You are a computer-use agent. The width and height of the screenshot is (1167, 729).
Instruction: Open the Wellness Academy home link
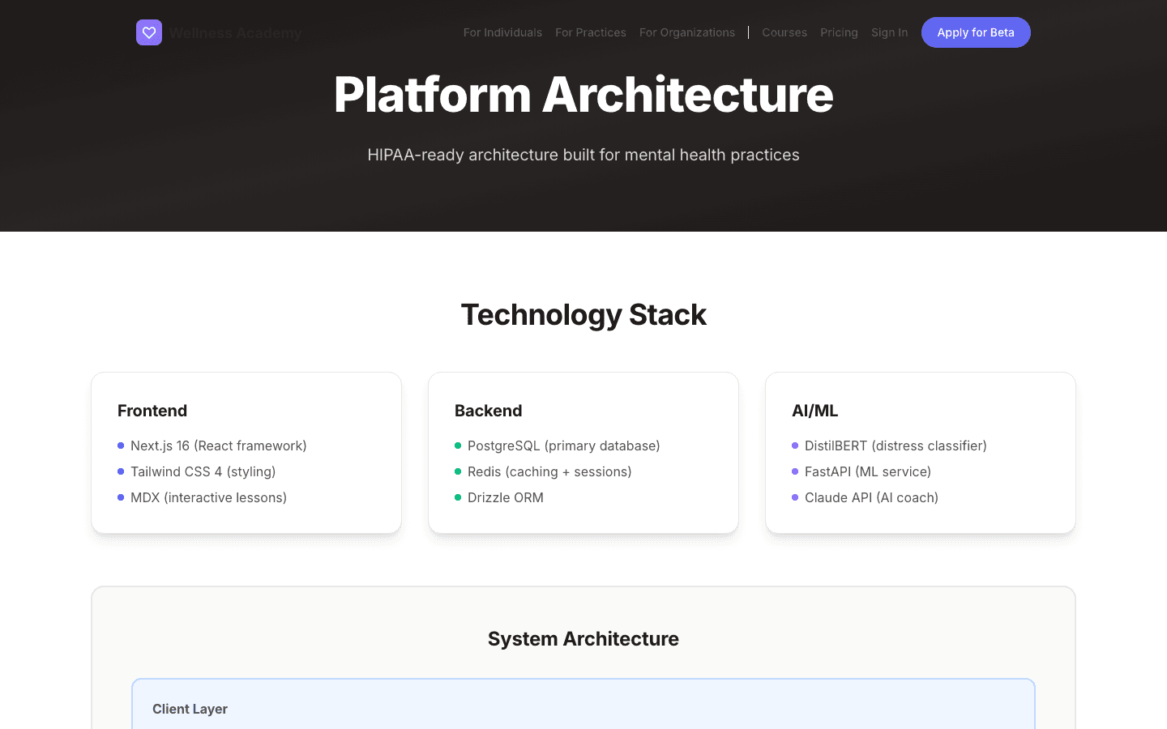tap(219, 32)
